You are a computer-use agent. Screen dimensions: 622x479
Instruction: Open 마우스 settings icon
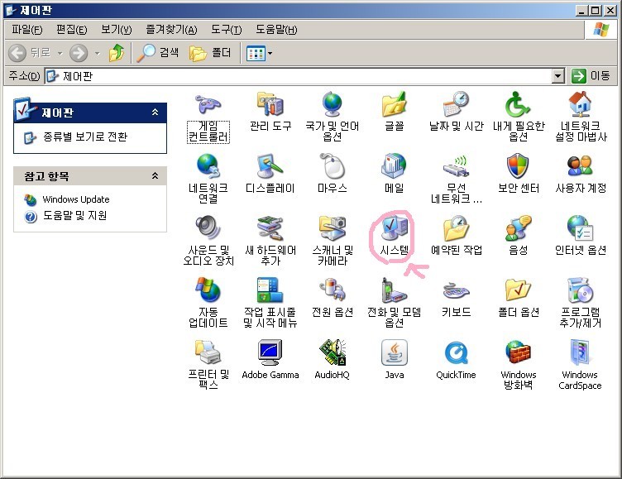click(332, 174)
